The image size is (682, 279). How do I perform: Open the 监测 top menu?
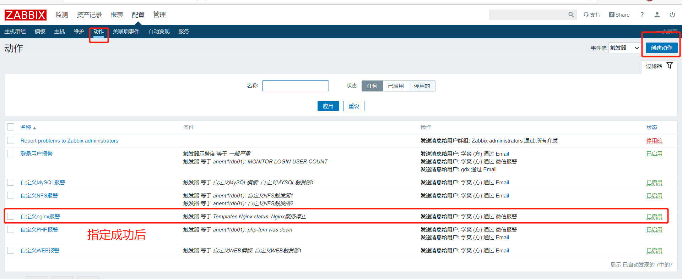(62, 15)
